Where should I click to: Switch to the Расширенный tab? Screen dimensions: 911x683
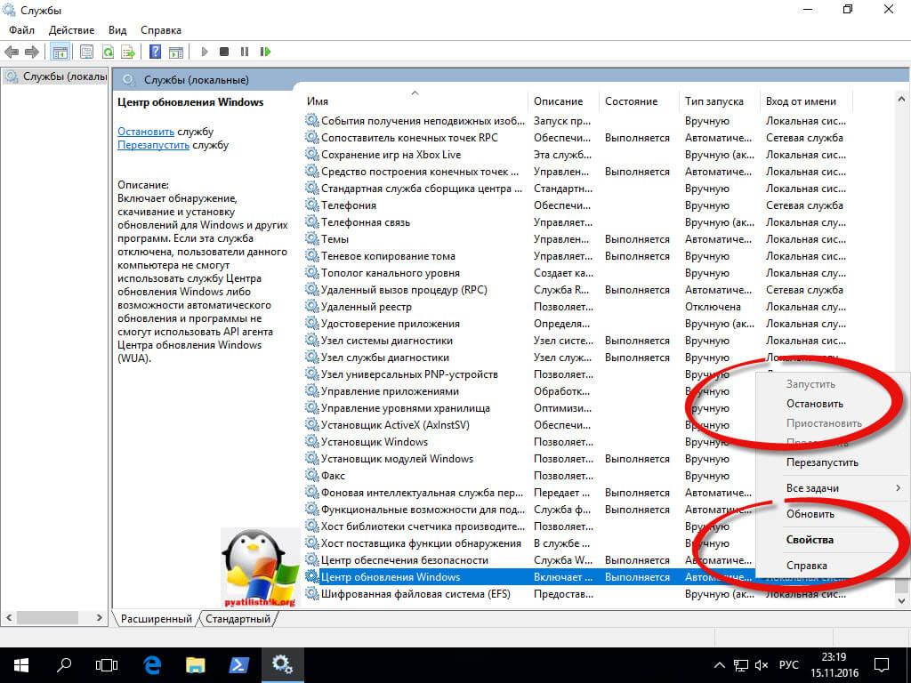point(157,619)
